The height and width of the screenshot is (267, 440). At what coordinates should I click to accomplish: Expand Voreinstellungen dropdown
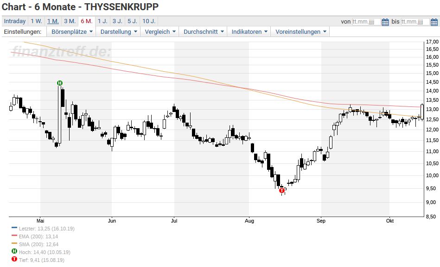tap(300, 31)
